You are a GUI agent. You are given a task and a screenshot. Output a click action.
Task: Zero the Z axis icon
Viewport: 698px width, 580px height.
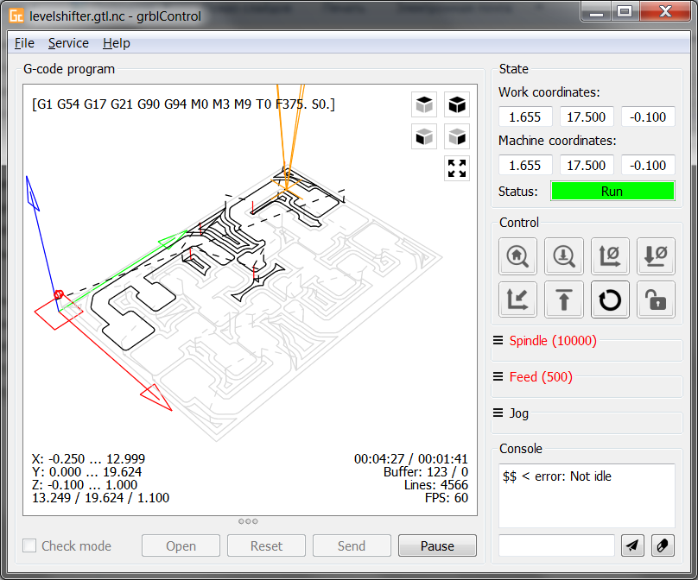click(656, 256)
